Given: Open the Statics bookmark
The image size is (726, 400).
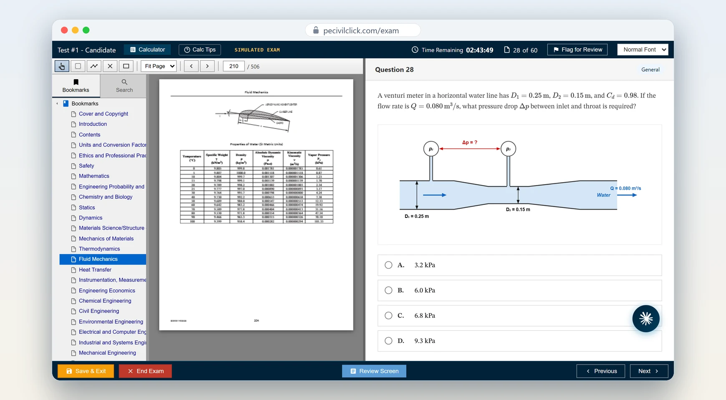Looking at the screenshot, I should (x=87, y=207).
